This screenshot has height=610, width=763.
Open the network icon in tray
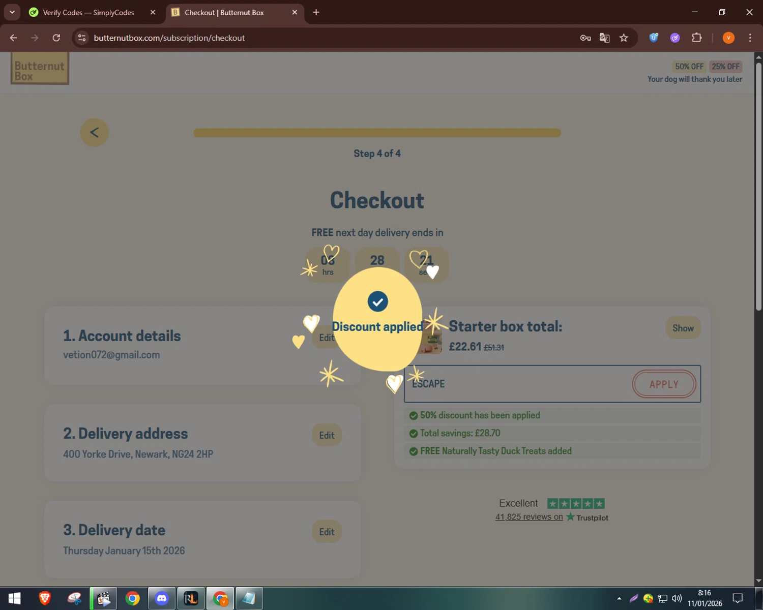click(662, 598)
